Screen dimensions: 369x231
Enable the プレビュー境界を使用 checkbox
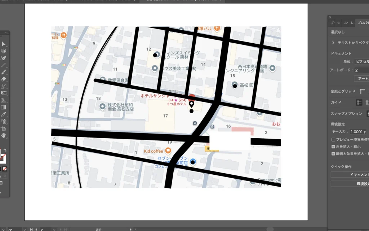pyautogui.click(x=333, y=139)
